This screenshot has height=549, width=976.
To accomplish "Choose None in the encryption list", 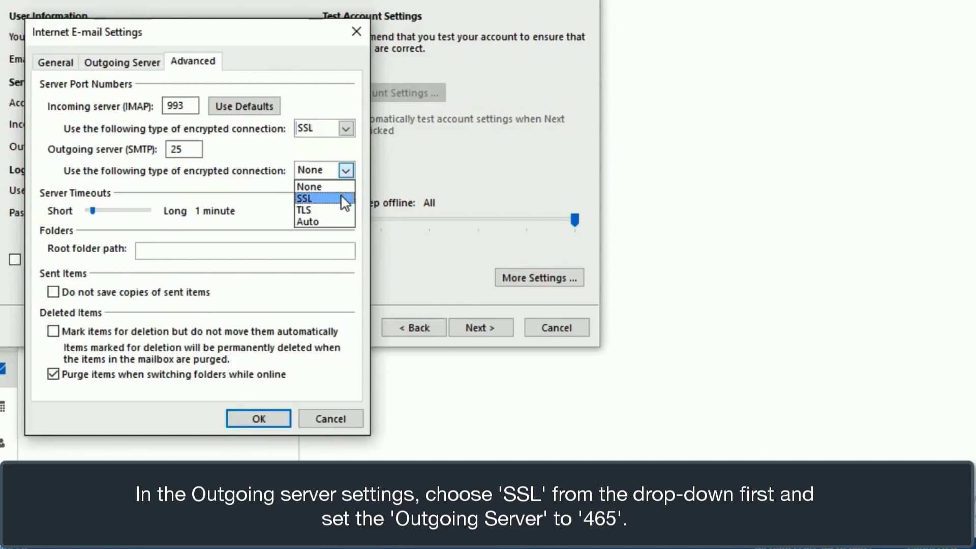I will (324, 187).
